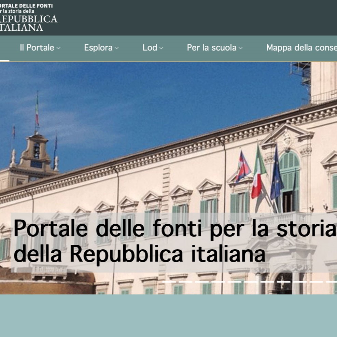Select the Portale delle Fonti header emblem
Screen dimensions: 337x337
(x=26, y=5)
